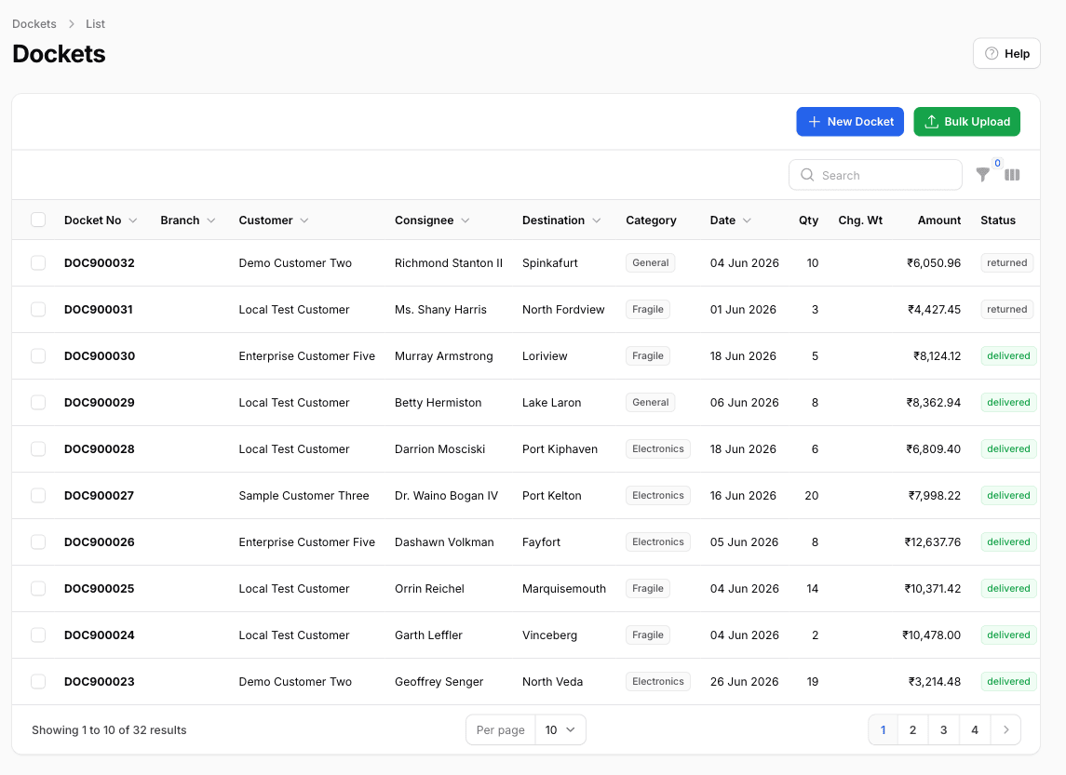Go to page 3
This screenshot has width=1066, height=775.
pos(944,730)
